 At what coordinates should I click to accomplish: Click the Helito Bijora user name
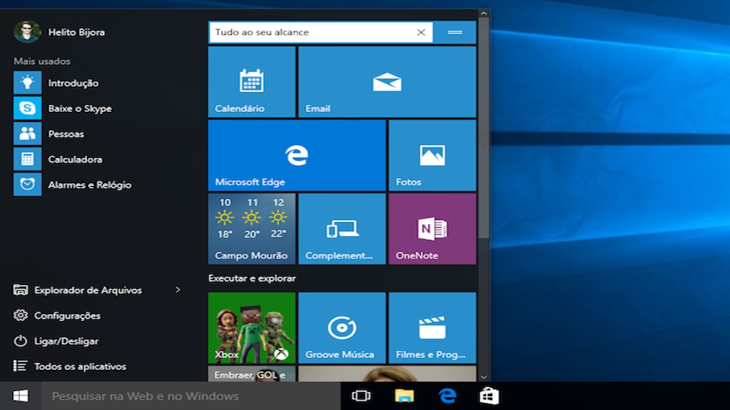76,32
